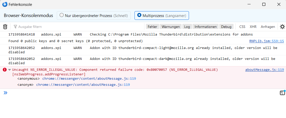Open aboutMessage.js:119 link at right

[x=264, y=70]
